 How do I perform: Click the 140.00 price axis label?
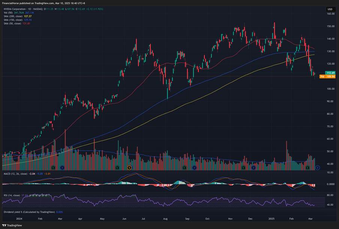331,39
